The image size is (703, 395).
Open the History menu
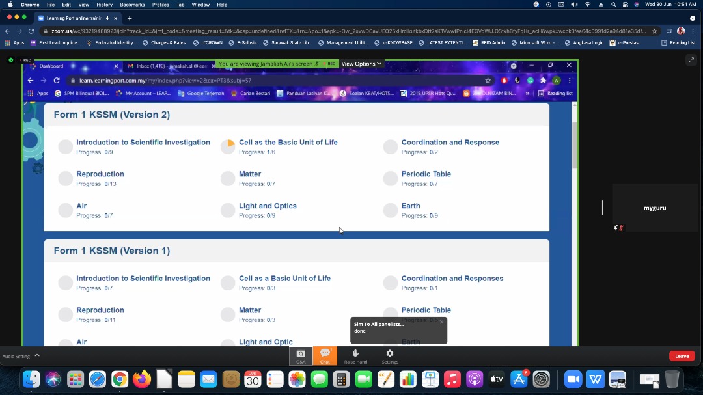104,5
